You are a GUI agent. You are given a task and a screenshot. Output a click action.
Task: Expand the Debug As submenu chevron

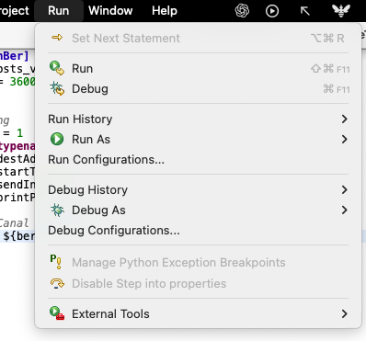pos(345,210)
